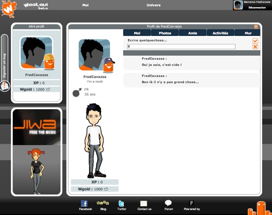Open the Twitter bird icon
This screenshot has width=272, height=215.
[121, 204]
